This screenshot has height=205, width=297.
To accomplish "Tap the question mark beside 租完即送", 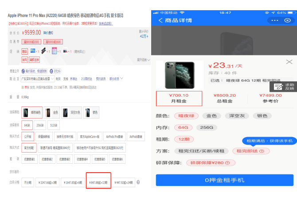I will click(x=262, y=151).
